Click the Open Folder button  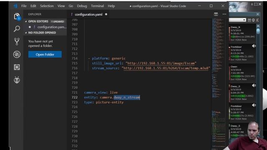45,55
